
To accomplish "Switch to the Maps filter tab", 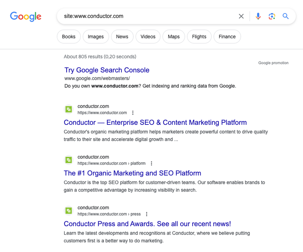I will 173,36.
